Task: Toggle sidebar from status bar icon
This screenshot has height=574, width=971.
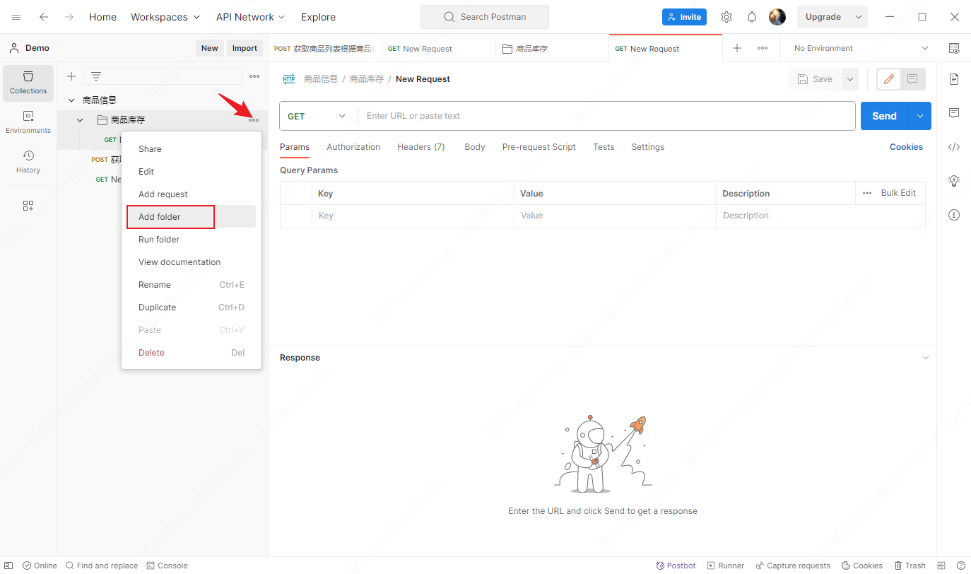Action: [8, 566]
